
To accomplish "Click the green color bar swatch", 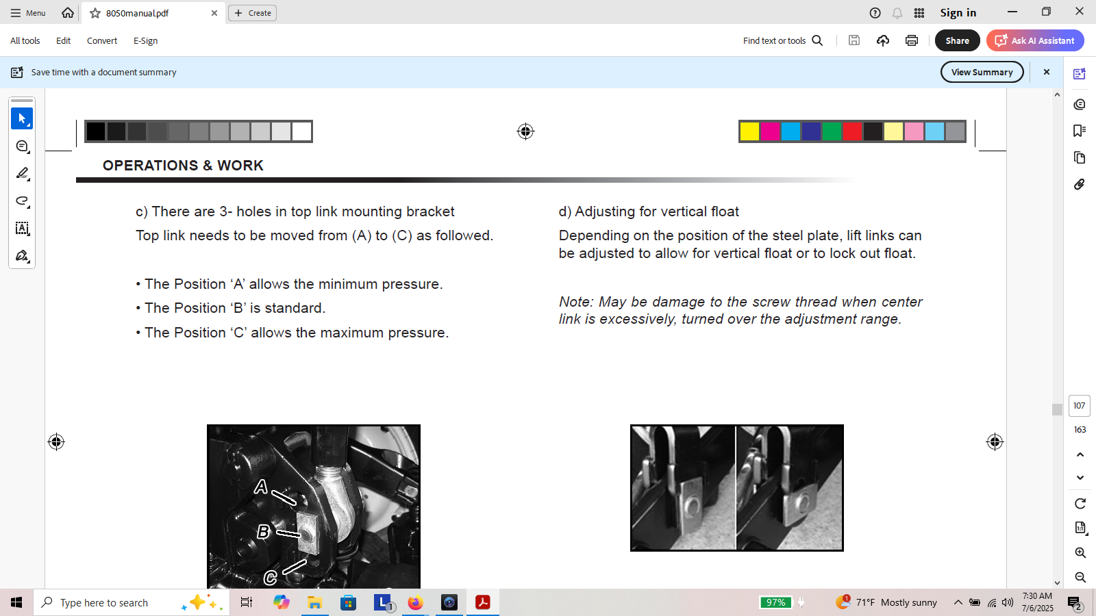I will coord(832,131).
